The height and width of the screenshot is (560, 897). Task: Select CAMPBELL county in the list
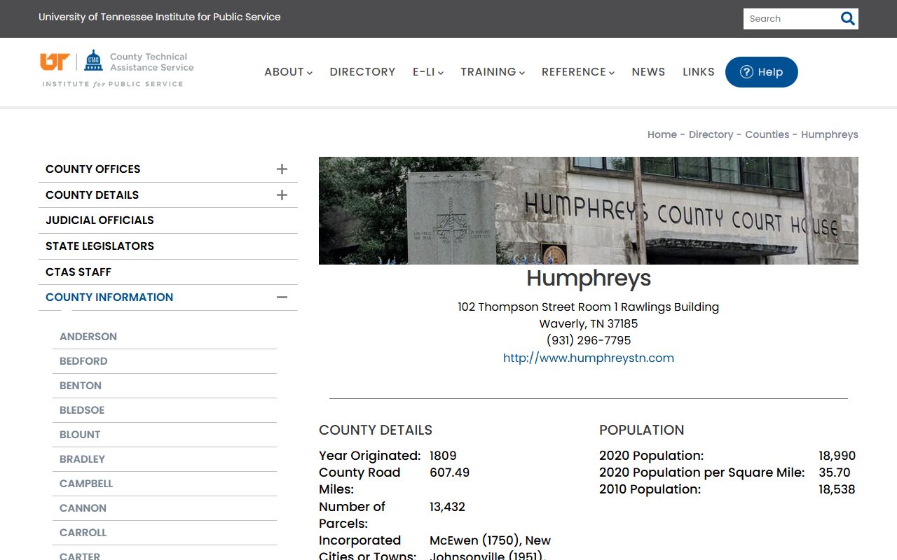(86, 484)
